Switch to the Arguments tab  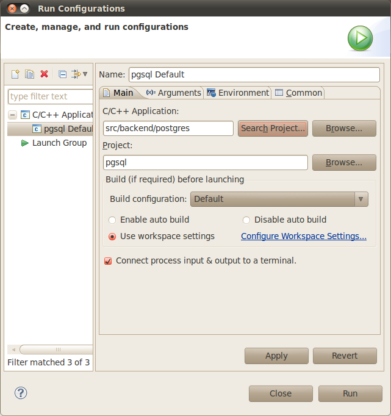(174, 93)
